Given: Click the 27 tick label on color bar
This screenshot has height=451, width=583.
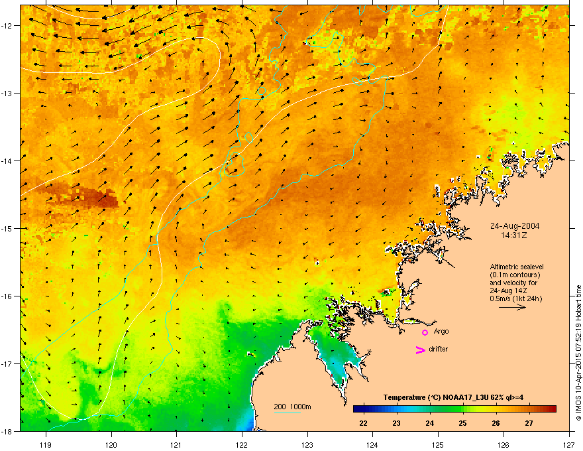Looking at the screenshot, I should point(529,423).
